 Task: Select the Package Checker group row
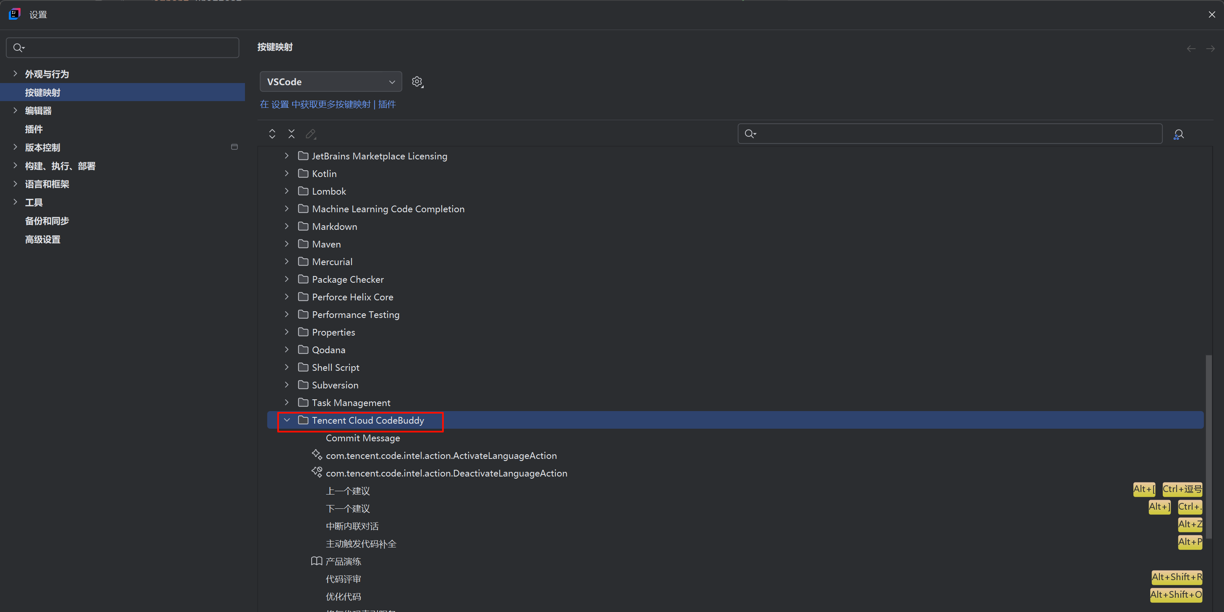(735, 279)
